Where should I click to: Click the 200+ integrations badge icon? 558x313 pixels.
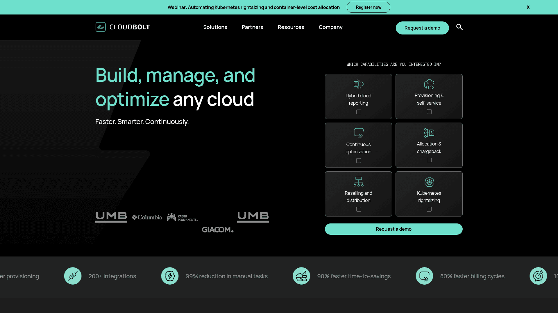point(73,276)
